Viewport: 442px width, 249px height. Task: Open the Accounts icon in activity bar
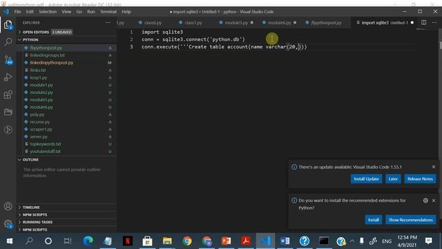pos(8,206)
